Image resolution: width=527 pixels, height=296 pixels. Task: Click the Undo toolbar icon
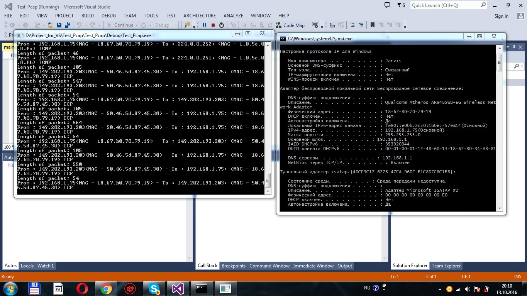click(x=79, y=25)
